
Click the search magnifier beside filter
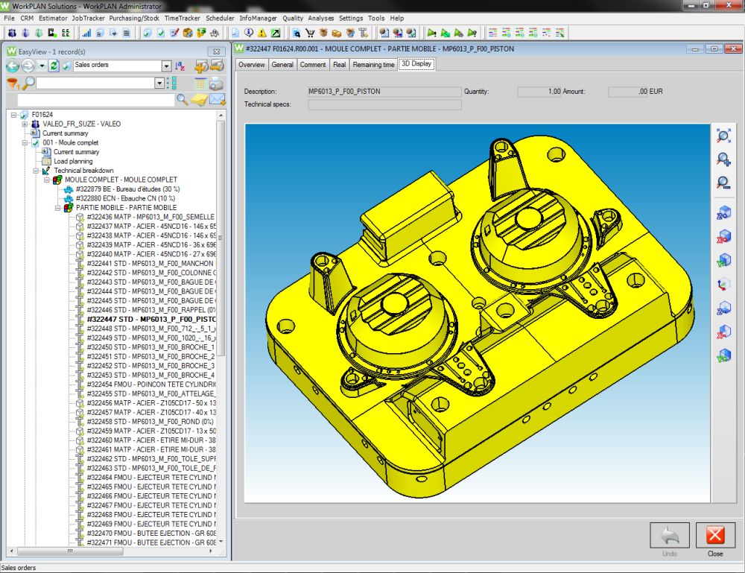28,83
